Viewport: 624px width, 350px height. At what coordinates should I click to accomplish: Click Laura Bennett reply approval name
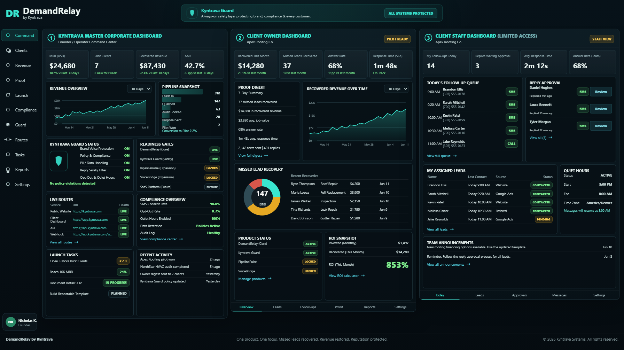coord(540,105)
